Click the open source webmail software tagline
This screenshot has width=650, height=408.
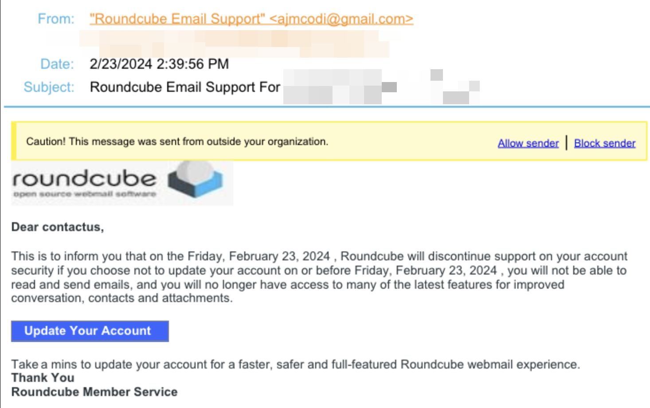[x=85, y=194]
